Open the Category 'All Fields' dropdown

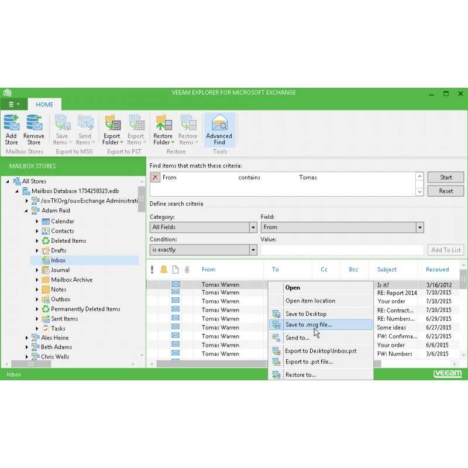click(x=253, y=228)
